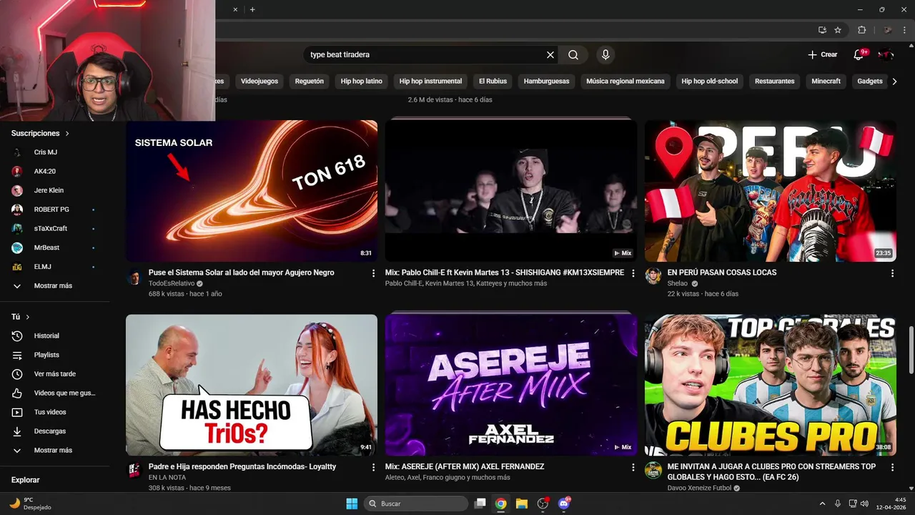Open options for ASEREJE After Mix
Screen dimensions: 915x515
click(633, 467)
